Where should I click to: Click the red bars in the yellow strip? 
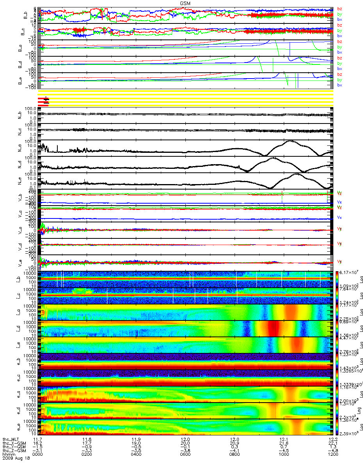(43, 101)
